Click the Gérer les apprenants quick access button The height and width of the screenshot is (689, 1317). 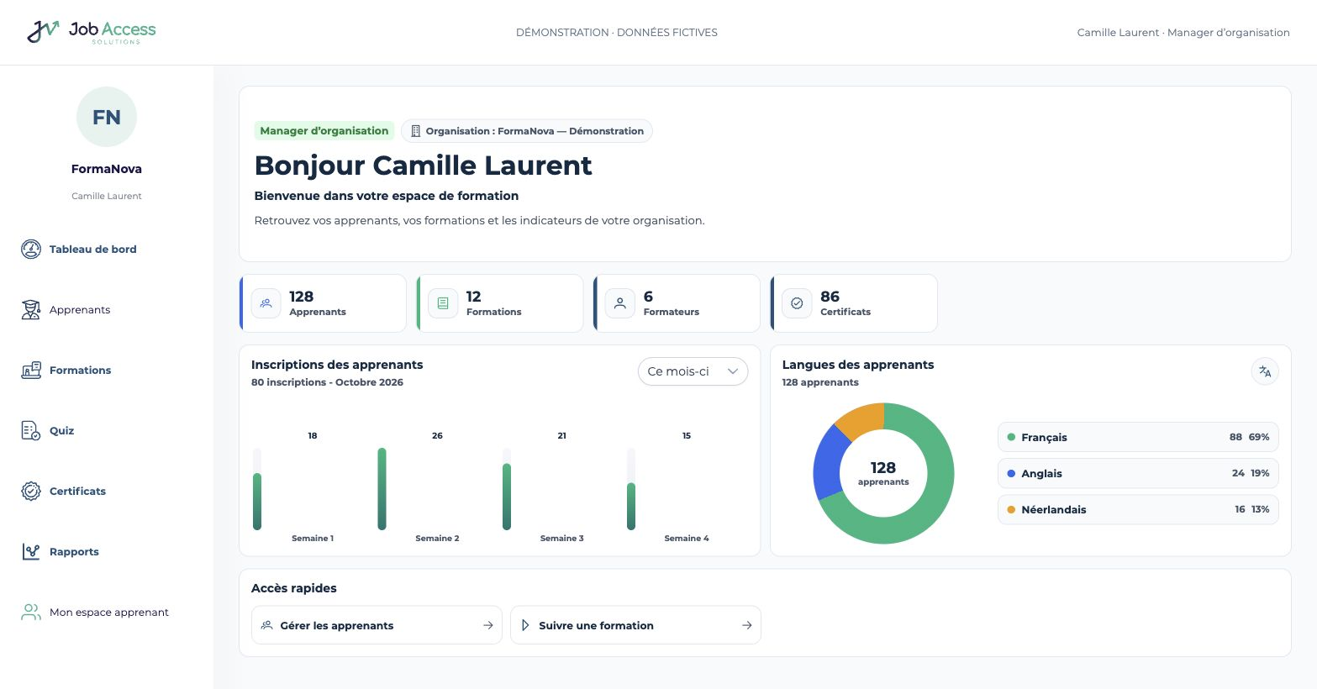tap(377, 625)
